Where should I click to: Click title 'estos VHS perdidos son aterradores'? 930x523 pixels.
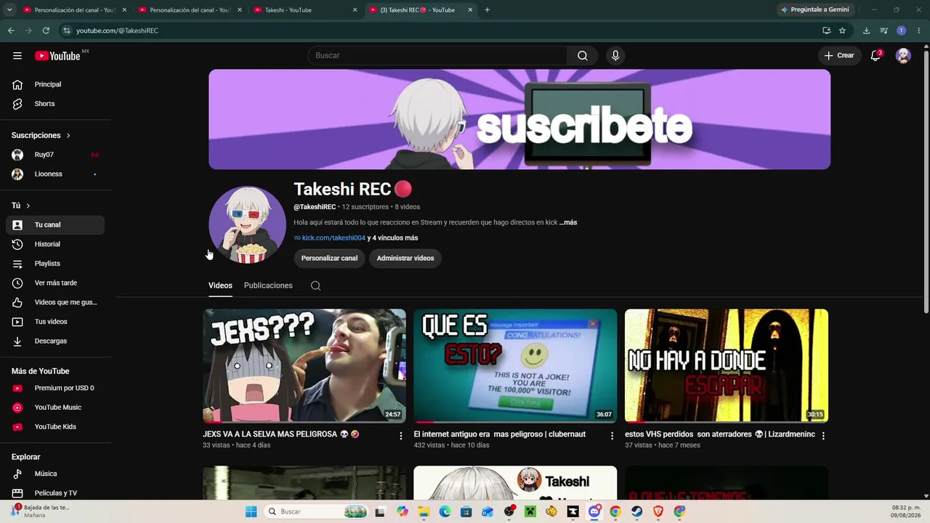tap(720, 434)
